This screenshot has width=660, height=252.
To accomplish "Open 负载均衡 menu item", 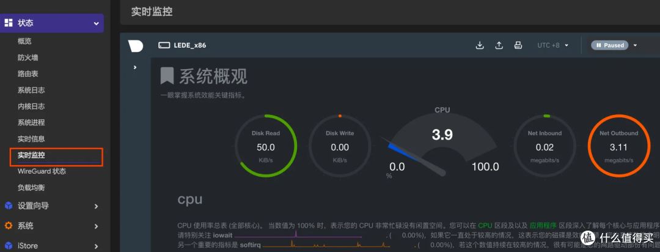I will [x=31, y=188].
